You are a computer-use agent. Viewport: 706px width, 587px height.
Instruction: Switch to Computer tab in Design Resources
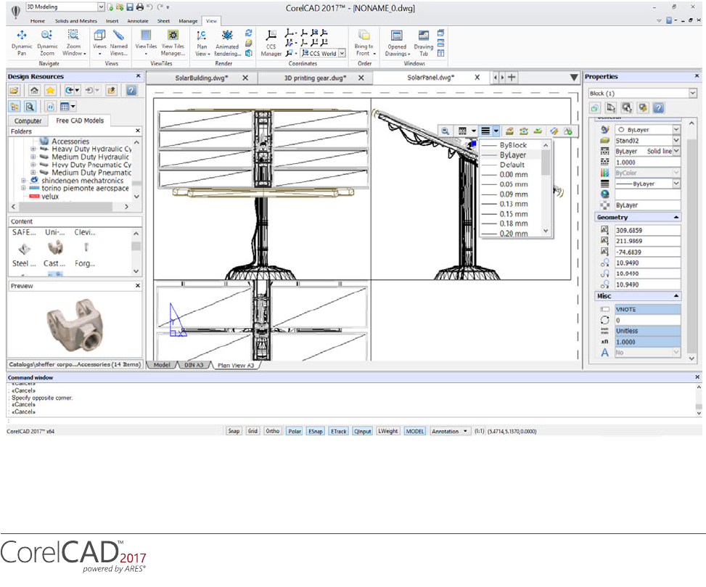pos(28,121)
